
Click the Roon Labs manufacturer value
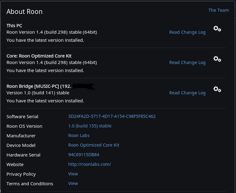[79, 135]
